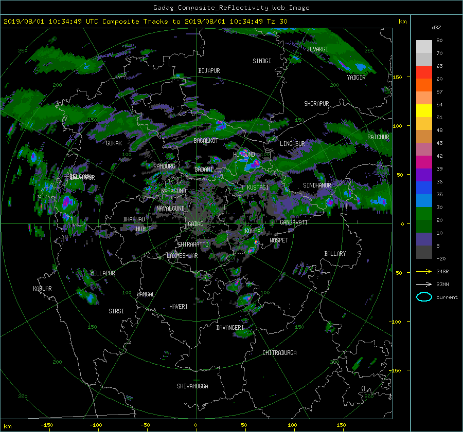
Task: Click the -150 label on bottom axis
Action: [x=47, y=425]
